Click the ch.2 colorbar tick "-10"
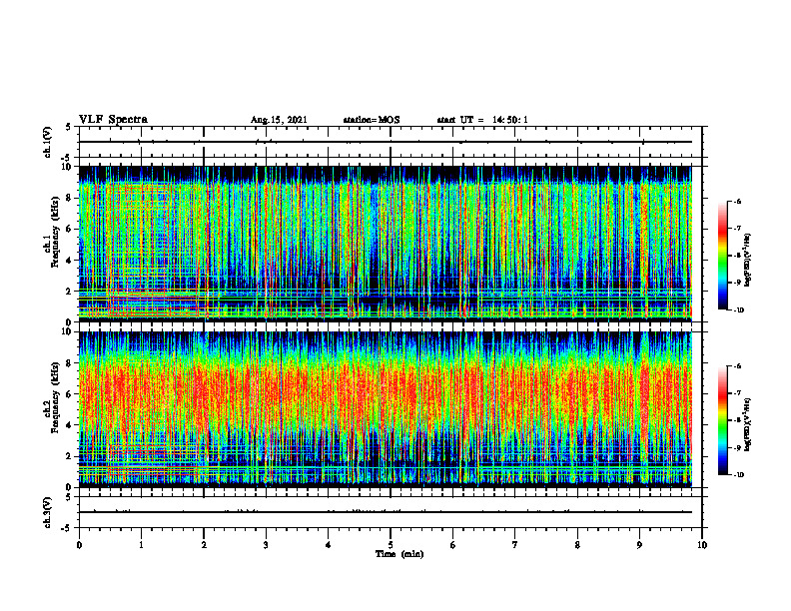 (738, 475)
